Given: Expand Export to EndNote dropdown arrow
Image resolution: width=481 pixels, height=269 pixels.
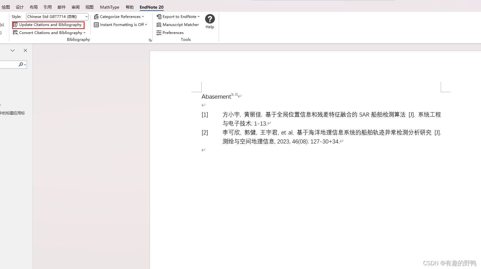Looking at the screenshot, I should tap(199, 17).
